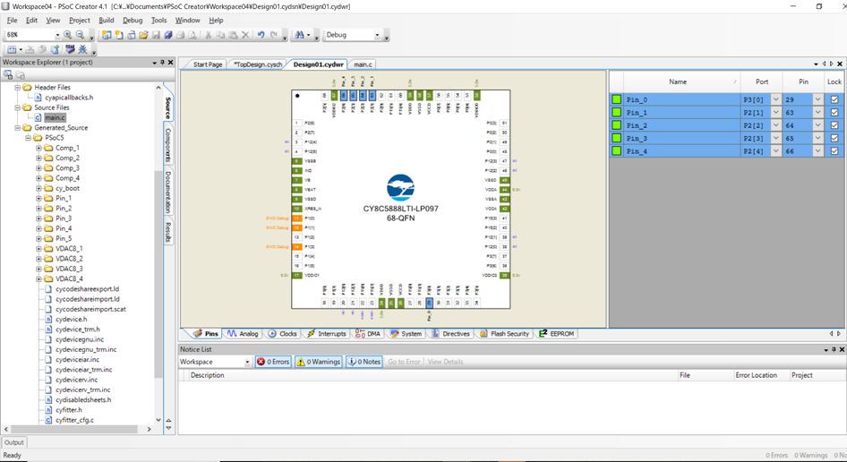Click the New Project toolbar icon
Image resolution: width=847 pixels, height=462 pixels.
click(x=107, y=35)
